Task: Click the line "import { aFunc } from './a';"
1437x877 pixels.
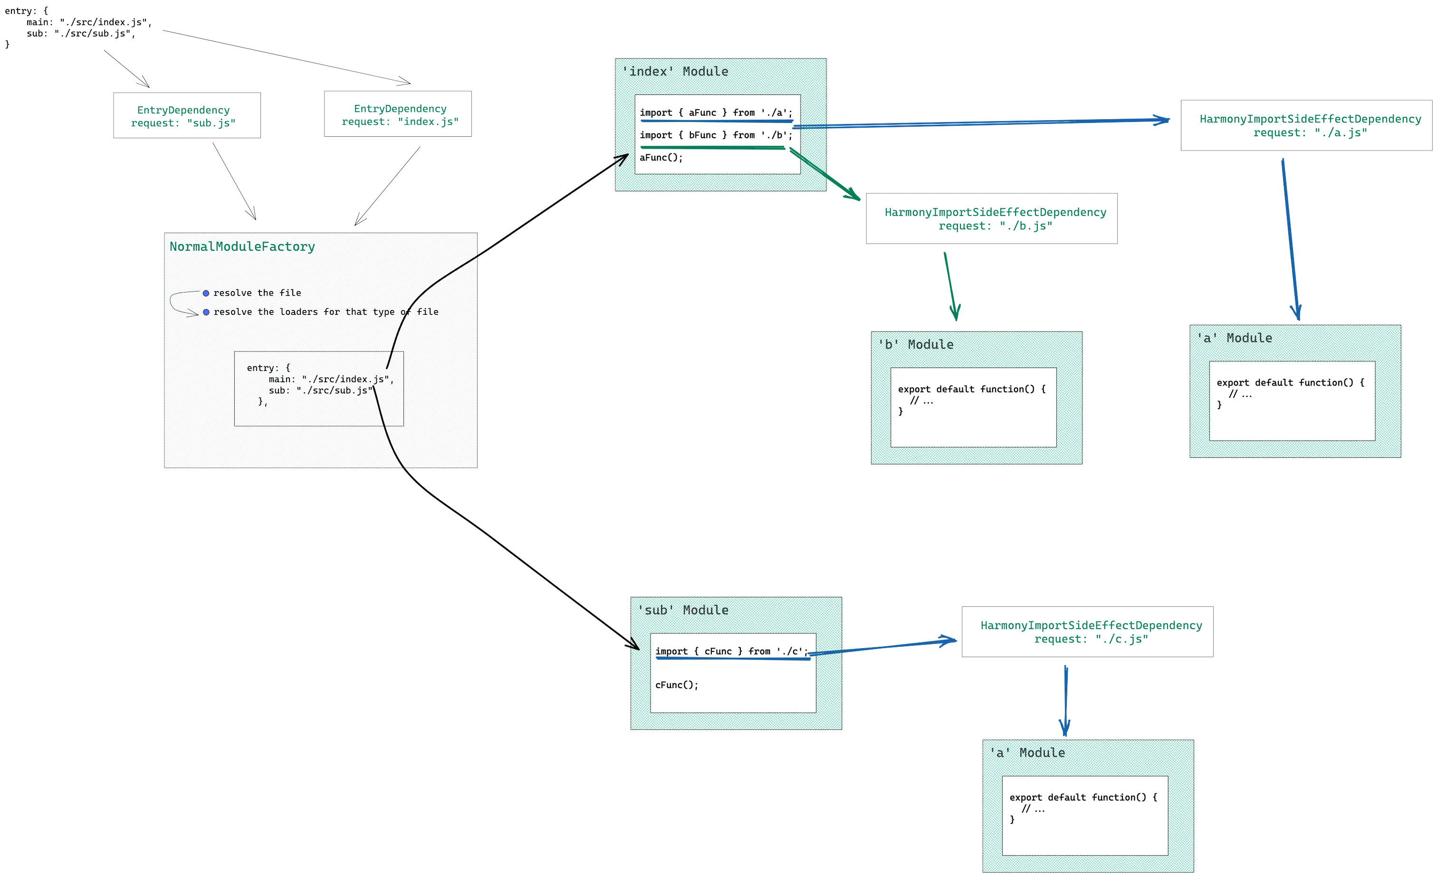Action: click(x=716, y=113)
